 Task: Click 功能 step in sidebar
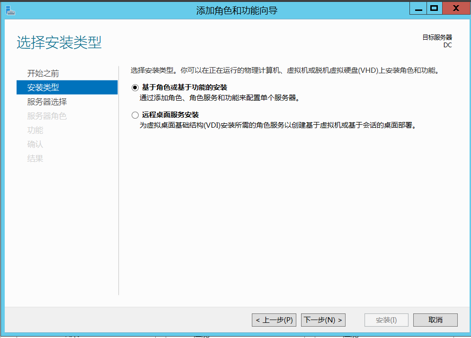tap(35, 130)
